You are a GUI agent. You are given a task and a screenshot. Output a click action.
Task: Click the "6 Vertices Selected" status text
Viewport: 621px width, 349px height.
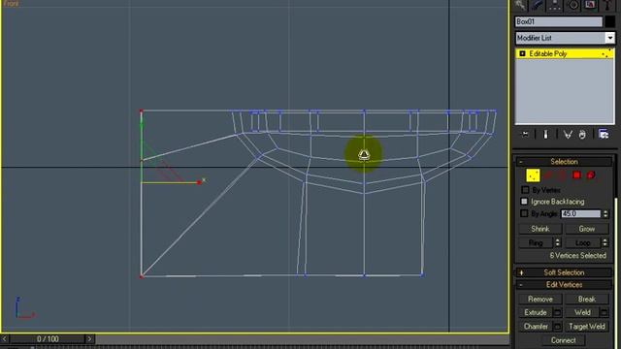pyautogui.click(x=578, y=256)
